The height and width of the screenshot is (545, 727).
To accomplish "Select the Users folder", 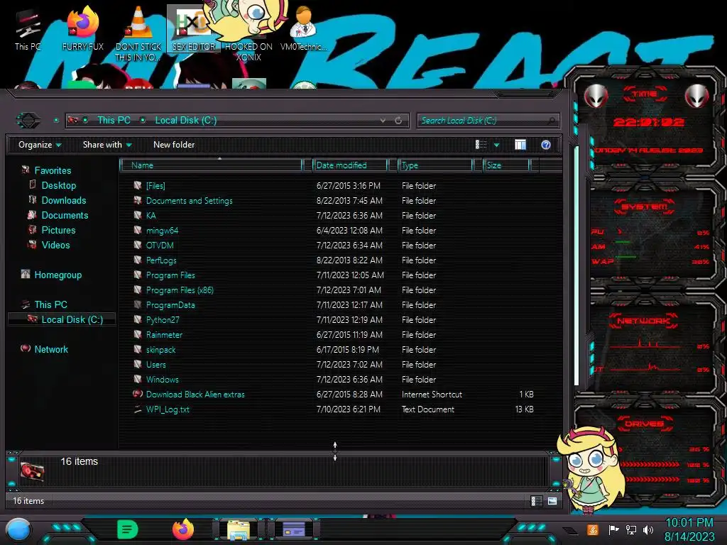I will coord(155,364).
